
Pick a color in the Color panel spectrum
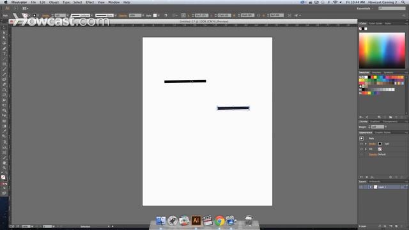pos(382,50)
